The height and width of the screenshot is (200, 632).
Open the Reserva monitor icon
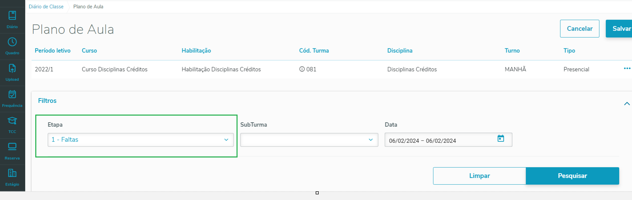[12, 147]
